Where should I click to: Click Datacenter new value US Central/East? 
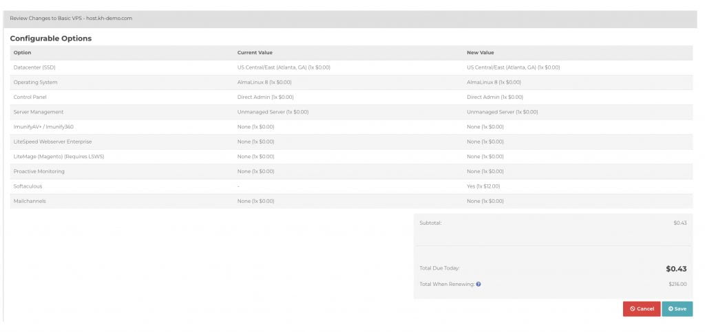[514, 67]
